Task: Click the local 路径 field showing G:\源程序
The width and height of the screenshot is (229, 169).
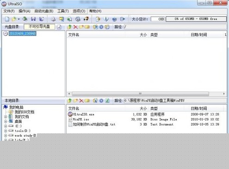Action: (x=175, y=101)
